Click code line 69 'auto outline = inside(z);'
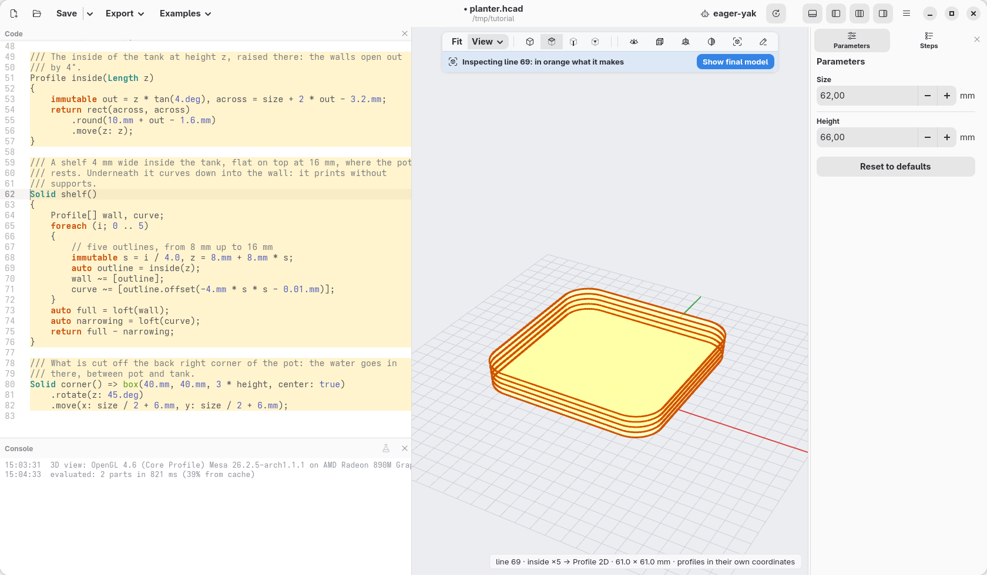This screenshot has height=575, width=987. tap(136, 268)
